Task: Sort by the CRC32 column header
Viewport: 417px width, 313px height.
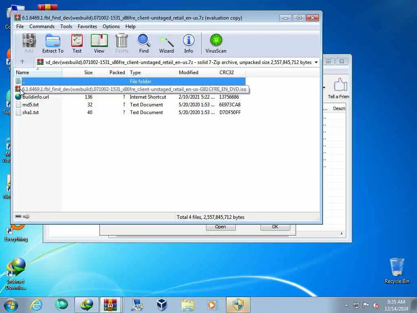Action: [231, 73]
